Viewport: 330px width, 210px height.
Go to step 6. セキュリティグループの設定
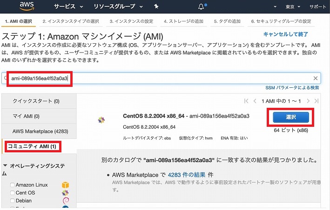point(281,21)
